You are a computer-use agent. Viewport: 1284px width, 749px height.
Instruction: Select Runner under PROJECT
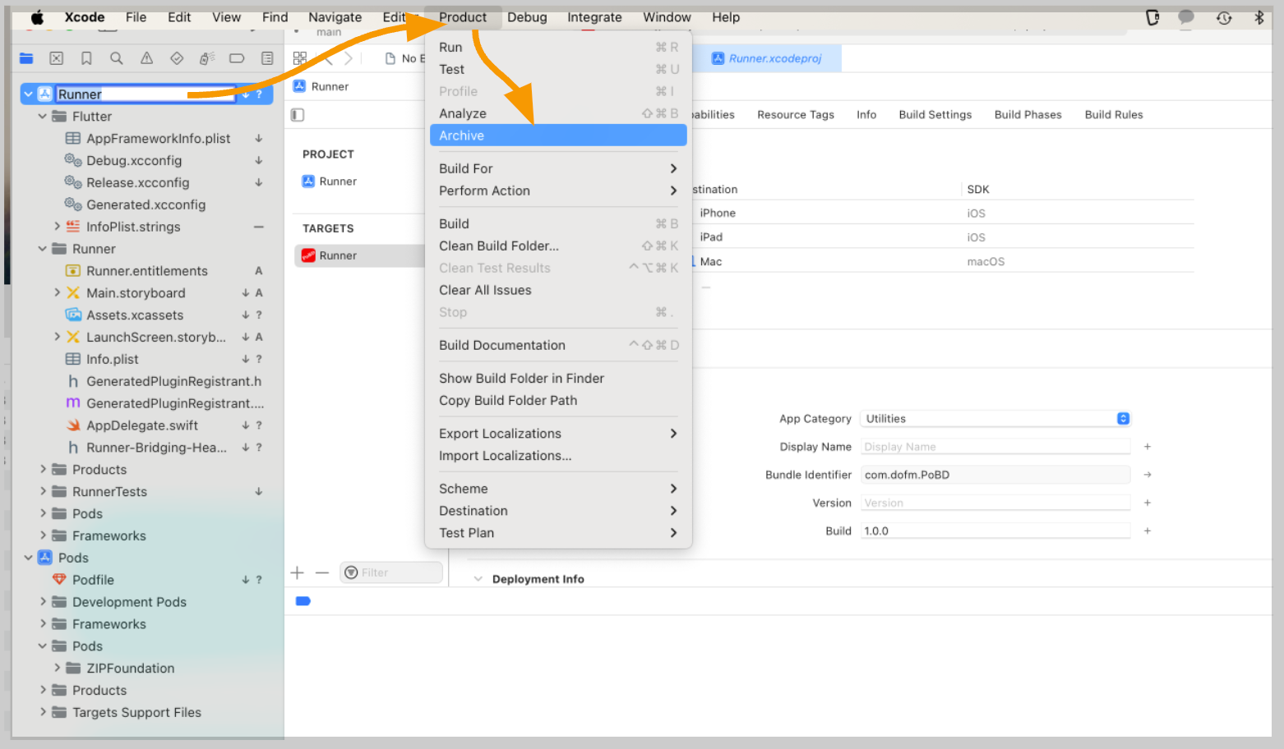coord(338,182)
